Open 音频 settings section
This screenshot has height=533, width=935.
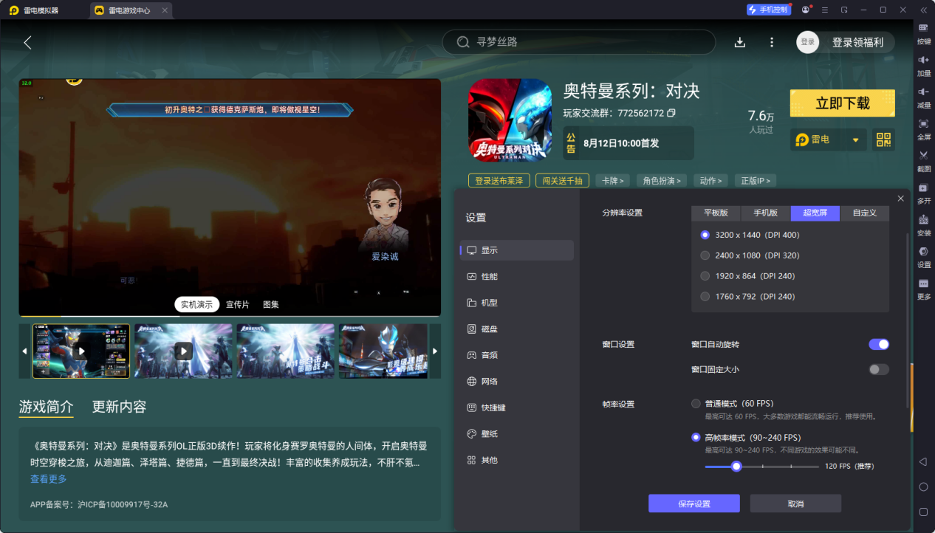tap(516, 355)
